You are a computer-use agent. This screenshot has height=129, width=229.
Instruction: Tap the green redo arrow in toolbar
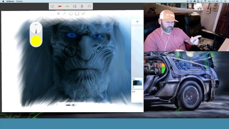click(x=67, y=6)
